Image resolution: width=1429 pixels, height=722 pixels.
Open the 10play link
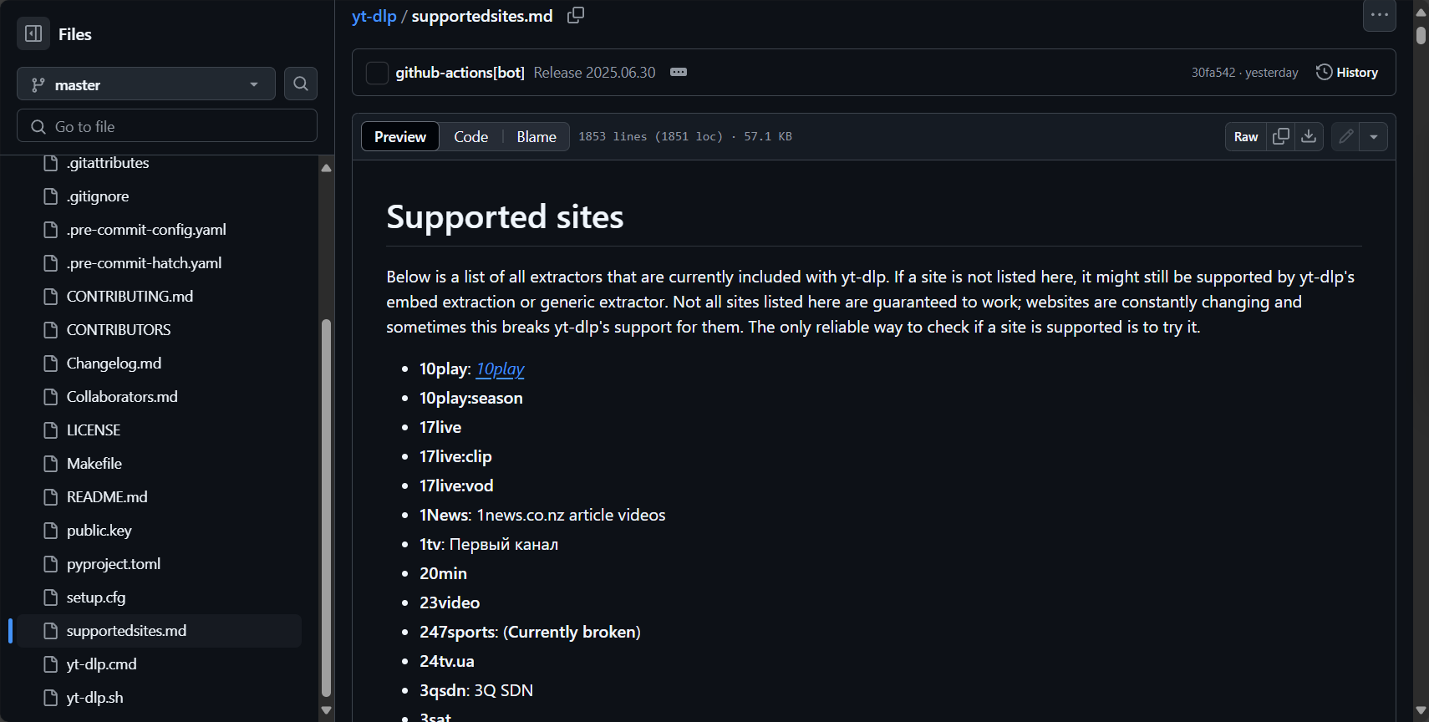500,369
